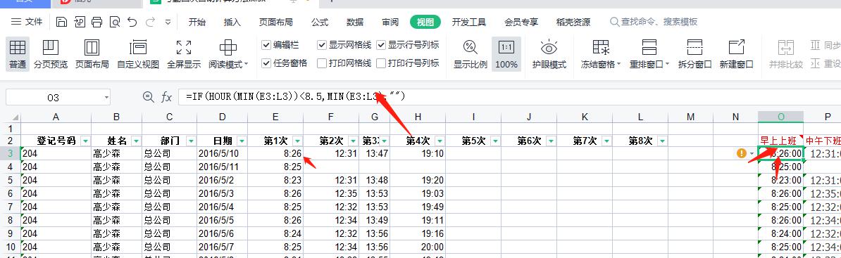The width and height of the screenshot is (841, 258).
Task: Click formula bar input with IF formula
Action: click(x=509, y=97)
